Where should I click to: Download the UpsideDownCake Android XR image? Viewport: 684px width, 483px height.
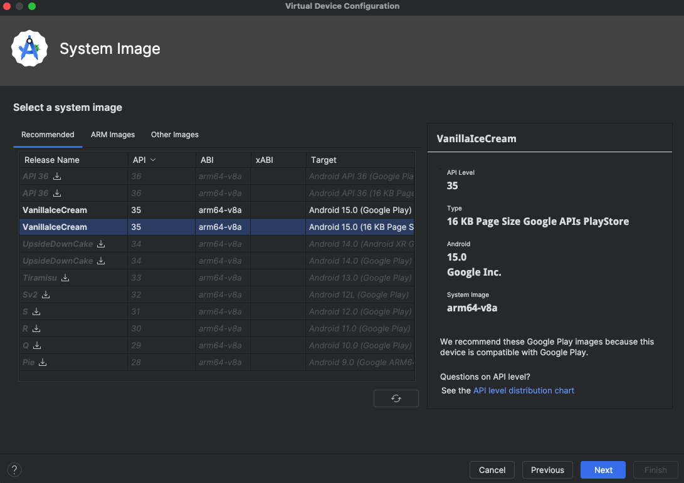click(101, 244)
